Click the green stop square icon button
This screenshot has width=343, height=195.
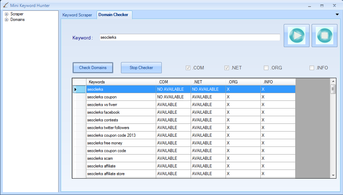[325, 36]
